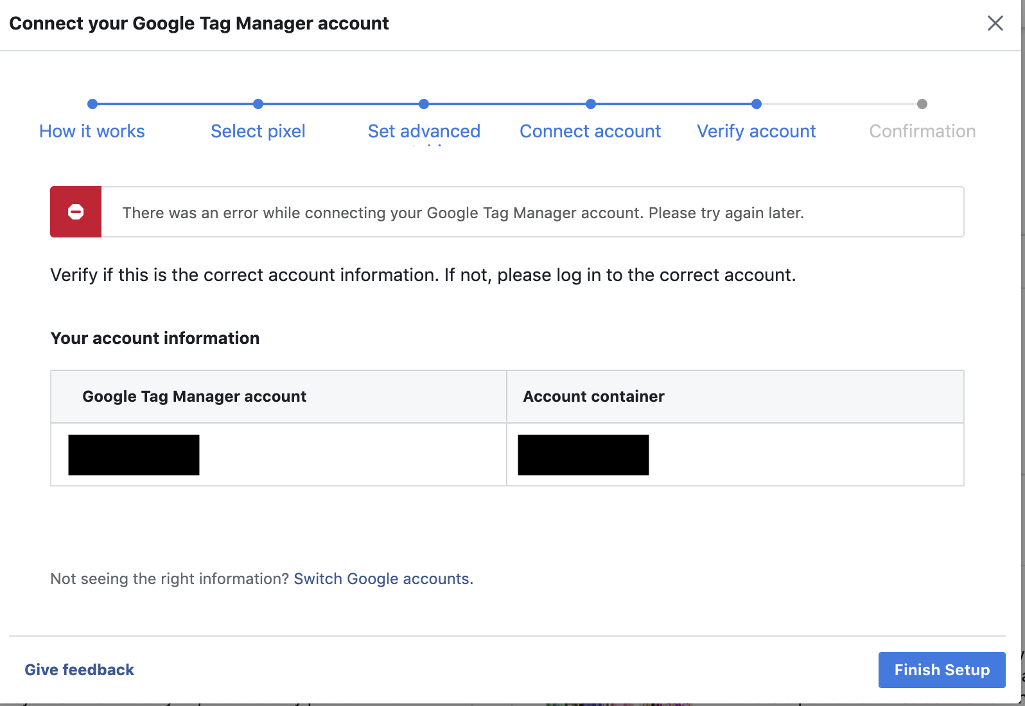Open the Select pixel step label
The height and width of the screenshot is (706, 1025).
258,132
